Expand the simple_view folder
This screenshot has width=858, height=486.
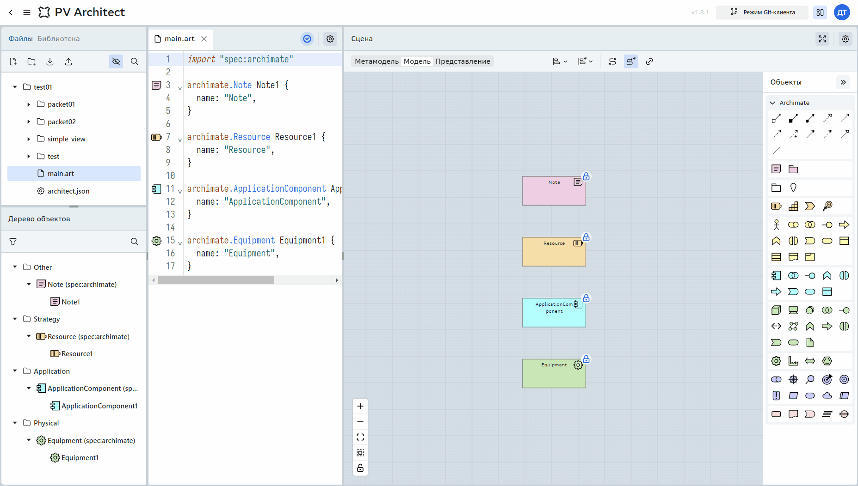point(29,139)
